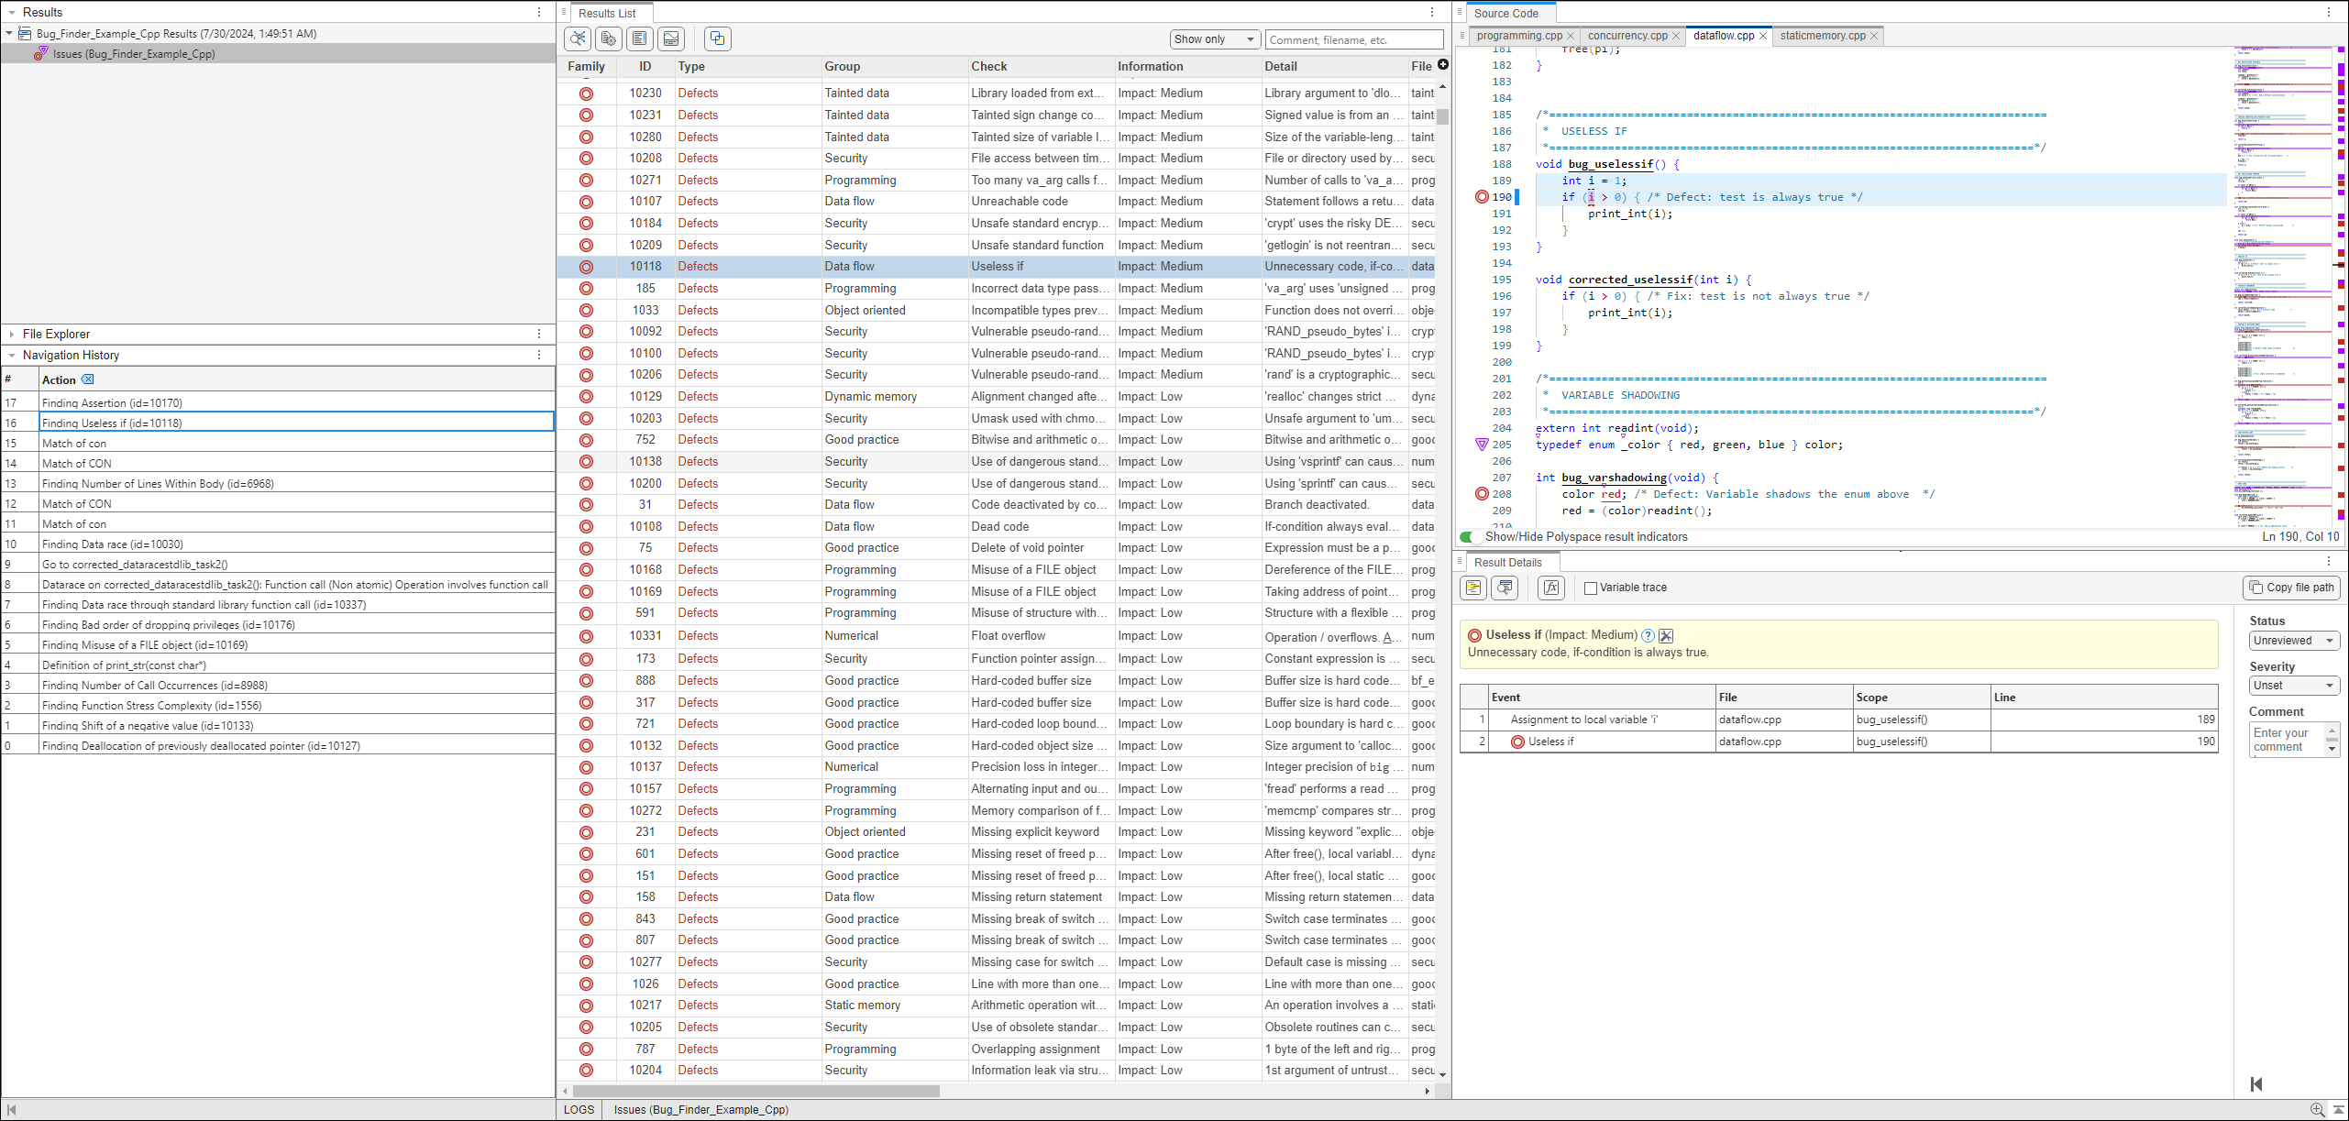
Task: Clear navigation history using Action column icon
Action: [x=87, y=379]
